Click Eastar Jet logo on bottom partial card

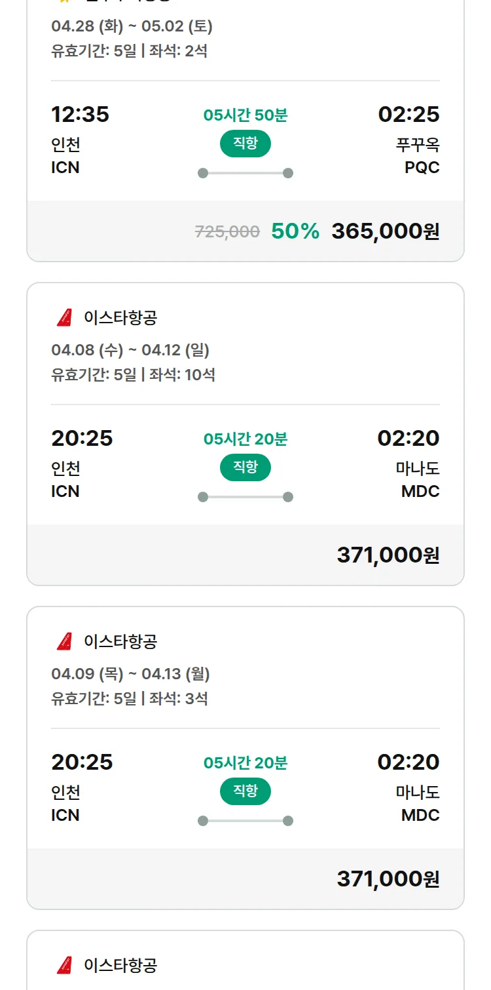click(x=64, y=965)
